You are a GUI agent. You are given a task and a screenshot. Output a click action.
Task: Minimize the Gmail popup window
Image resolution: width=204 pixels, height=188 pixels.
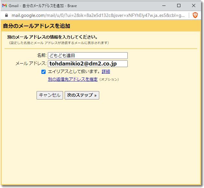(164, 6)
